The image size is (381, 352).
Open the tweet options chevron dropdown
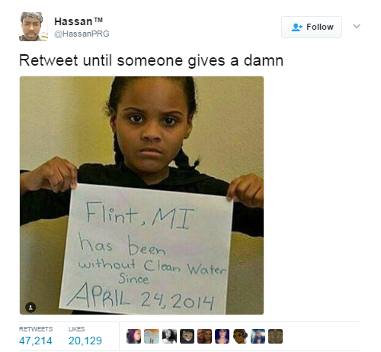[357, 26]
